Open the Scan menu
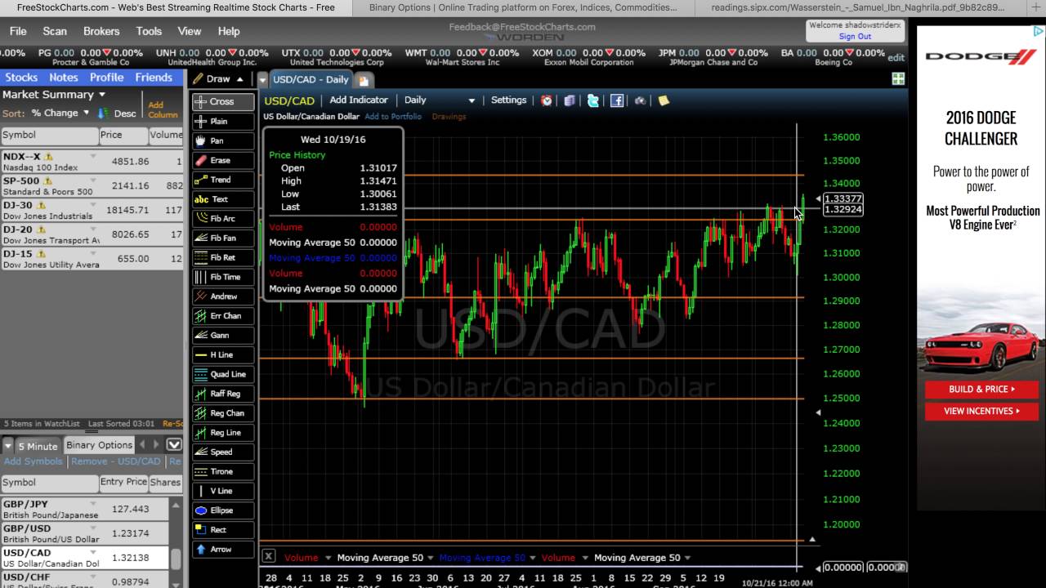Viewport: 1046px width, 588px height. tap(55, 31)
